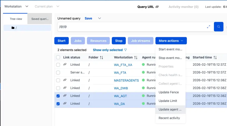This screenshot has height=126, width=227.
Task: Collapse the More actions dropdown
Action: 171,41
